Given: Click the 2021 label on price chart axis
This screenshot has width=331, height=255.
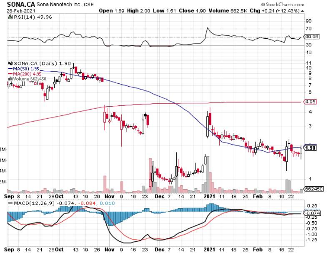Looking at the screenshot, I should (x=209, y=196).
